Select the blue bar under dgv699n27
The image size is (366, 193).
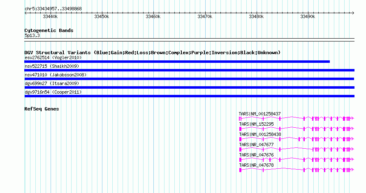[x=189, y=87]
